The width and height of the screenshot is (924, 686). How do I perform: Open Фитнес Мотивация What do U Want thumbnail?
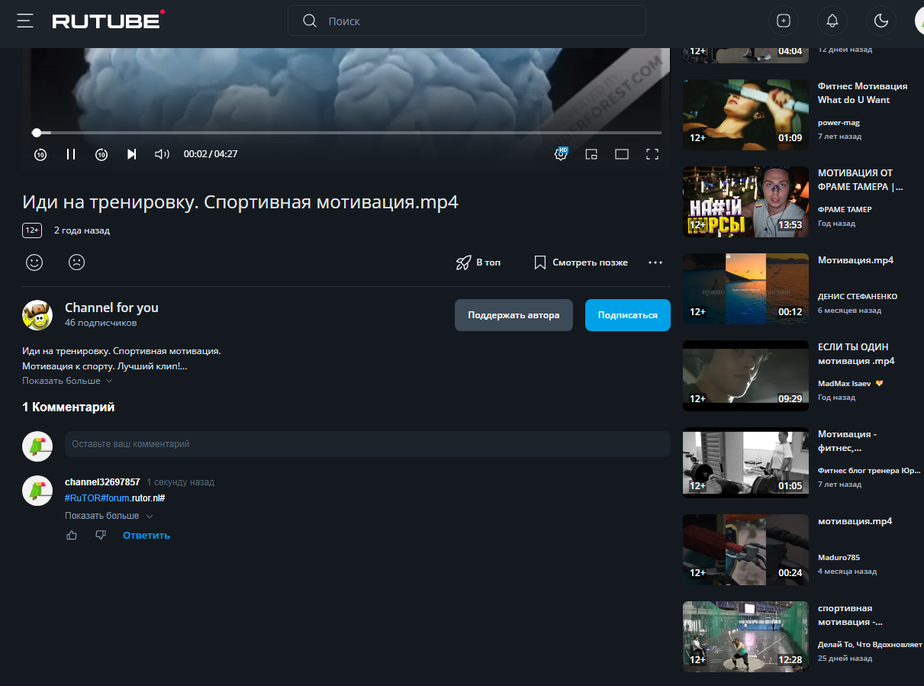tap(745, 114)
